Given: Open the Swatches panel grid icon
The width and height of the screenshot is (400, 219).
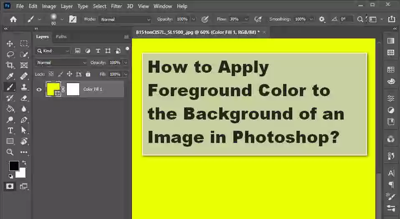Looking at the screenshot, I should 390,69.
